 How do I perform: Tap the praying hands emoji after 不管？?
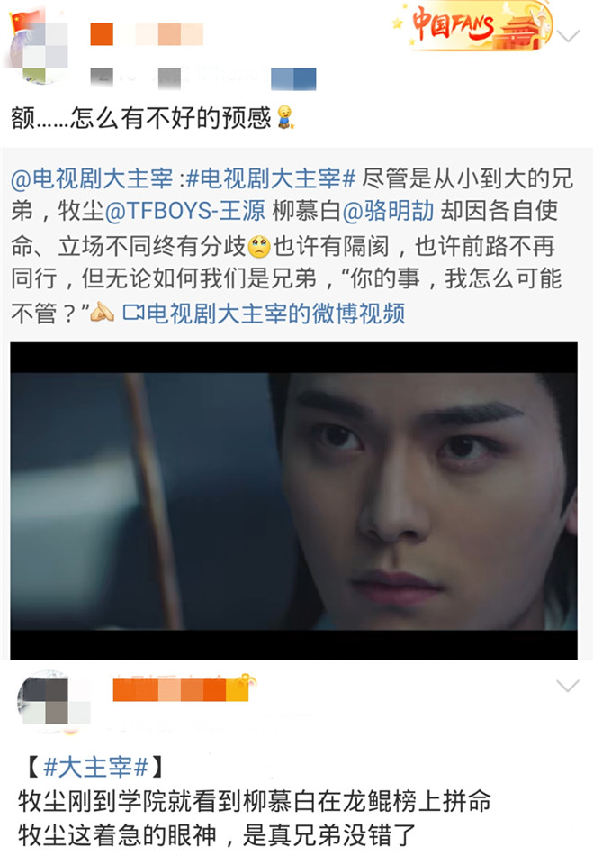click(x=103, y=313)
